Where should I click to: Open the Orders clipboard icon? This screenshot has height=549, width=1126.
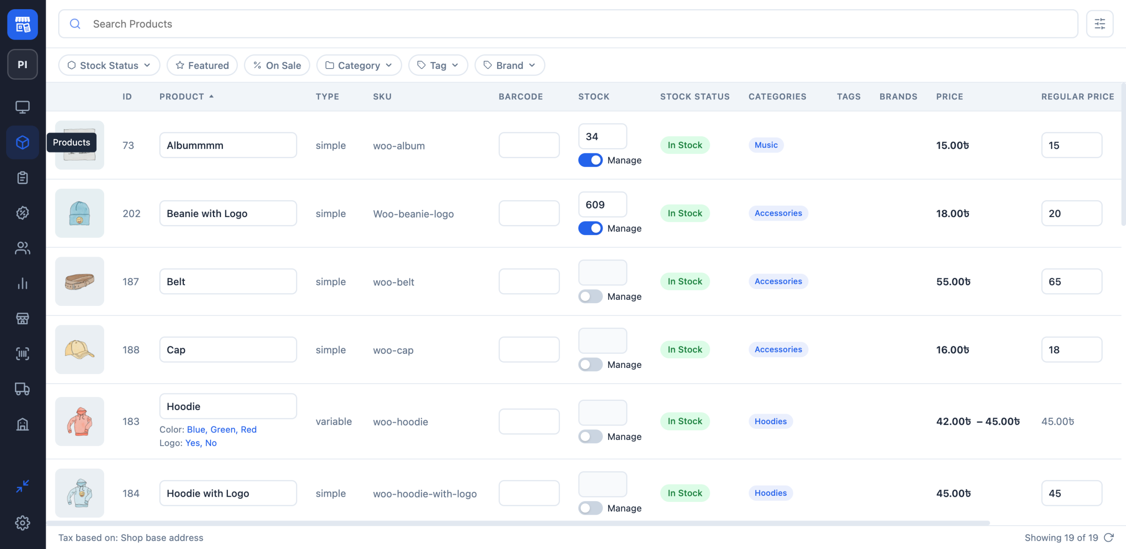pos(22,178)
